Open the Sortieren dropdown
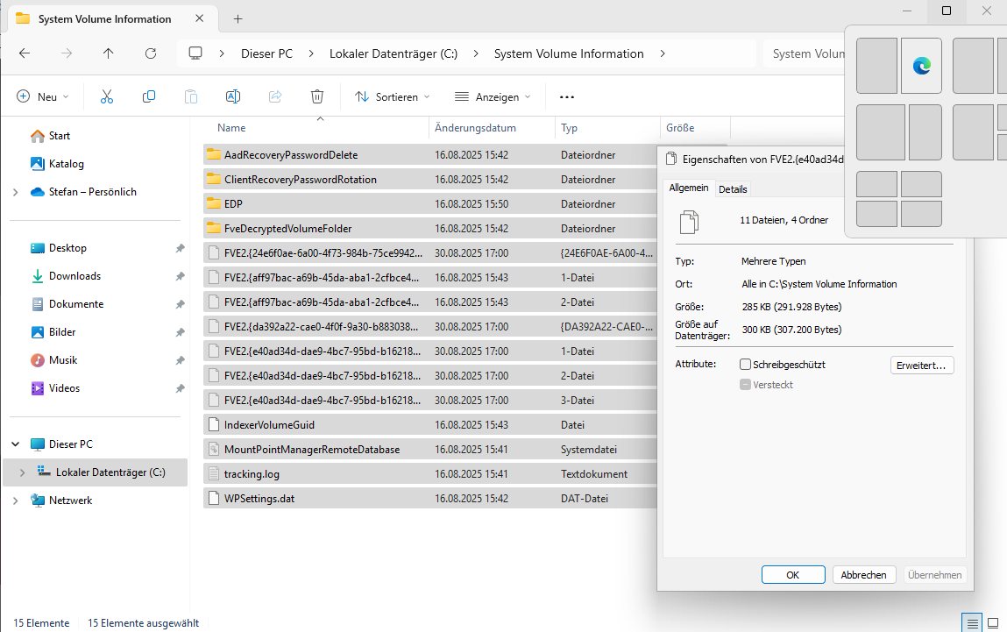 click(x=393, y=97)
